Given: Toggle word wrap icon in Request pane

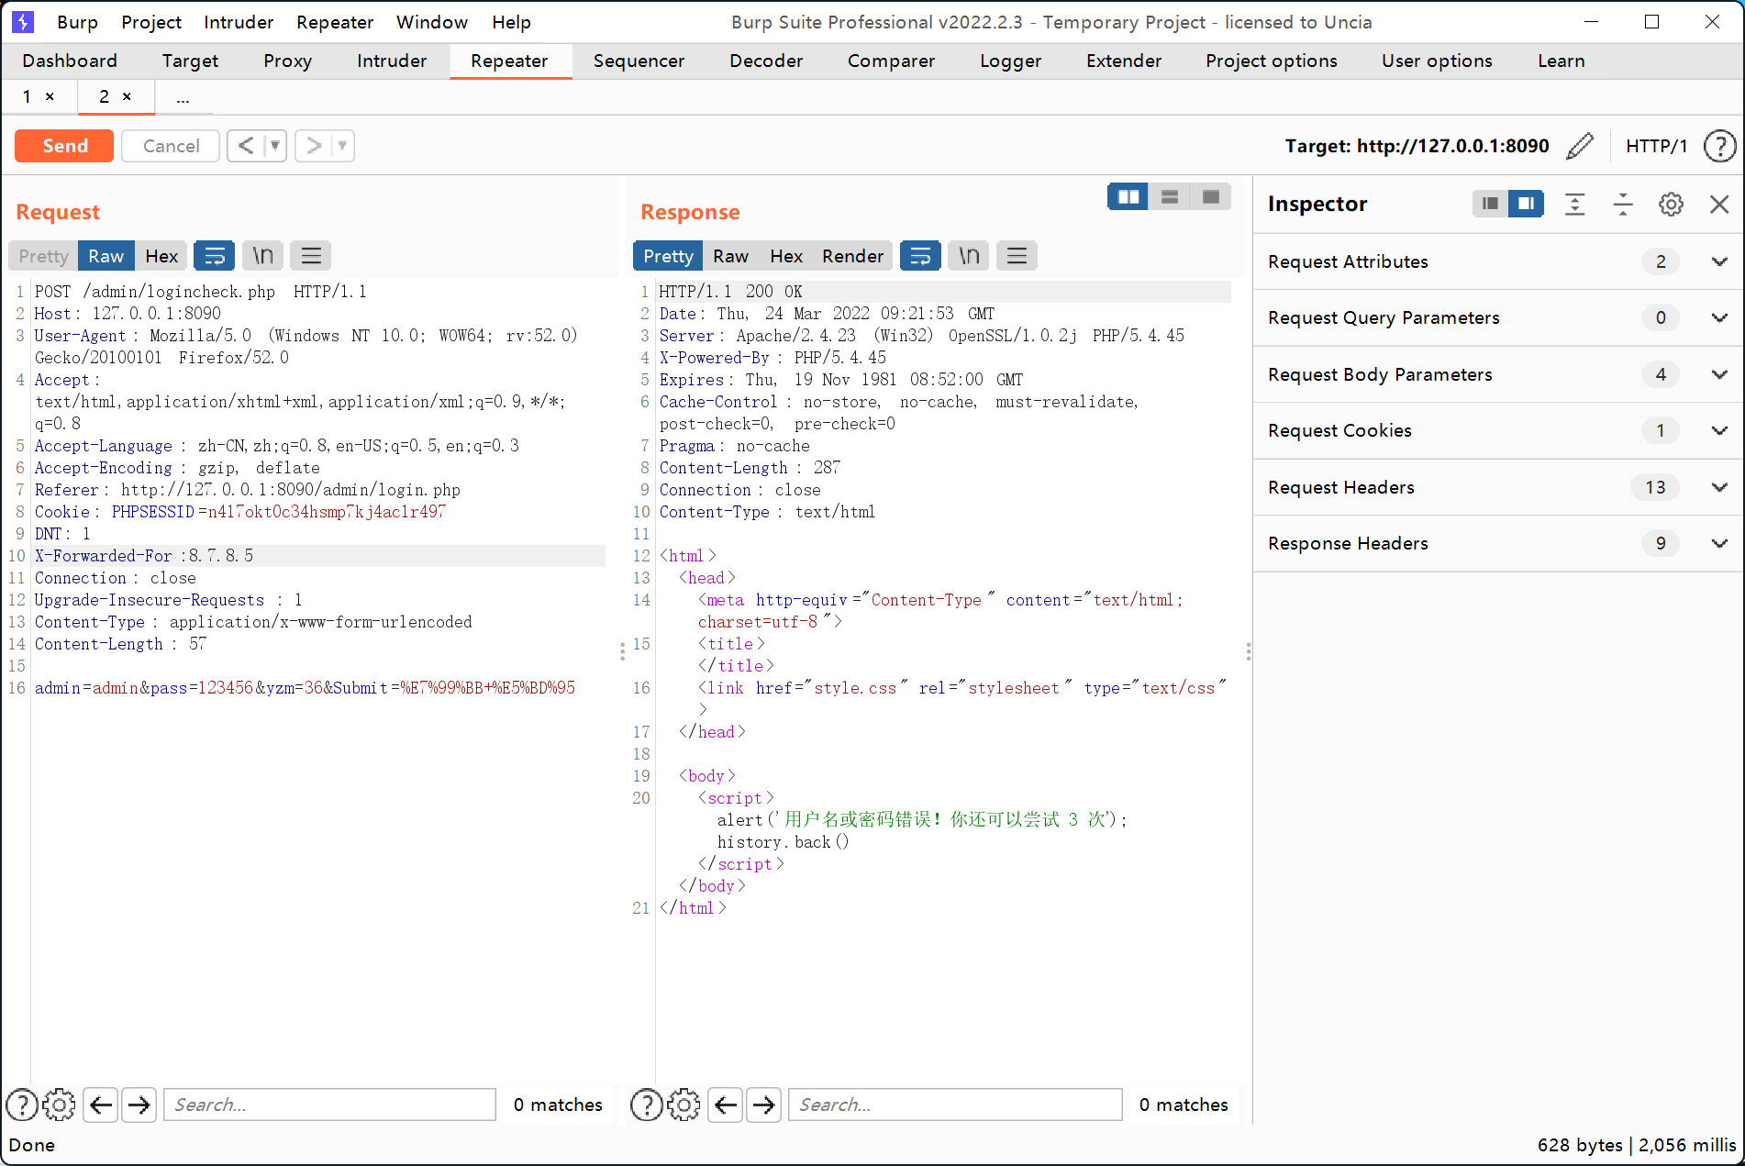Looking at the screenshot, I should click(215, 256).
